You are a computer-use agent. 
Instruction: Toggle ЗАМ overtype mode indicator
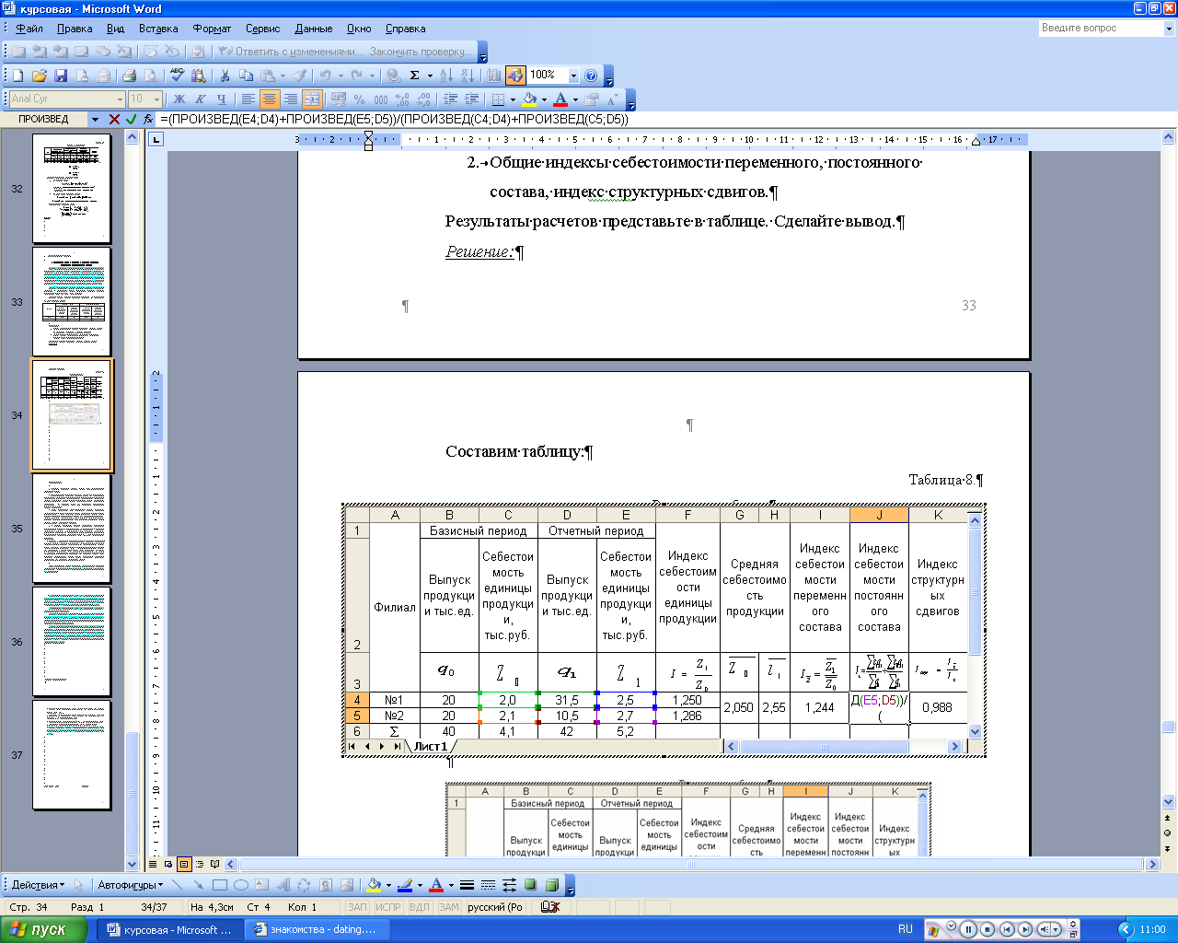point(448,907)
